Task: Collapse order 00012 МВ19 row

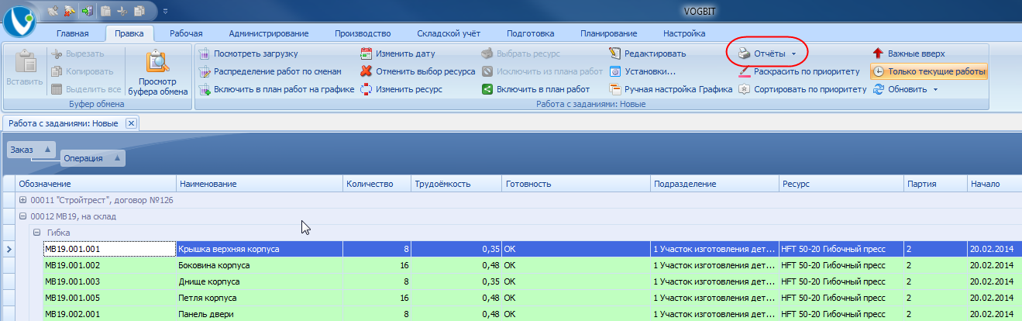Action: [23, 216]
